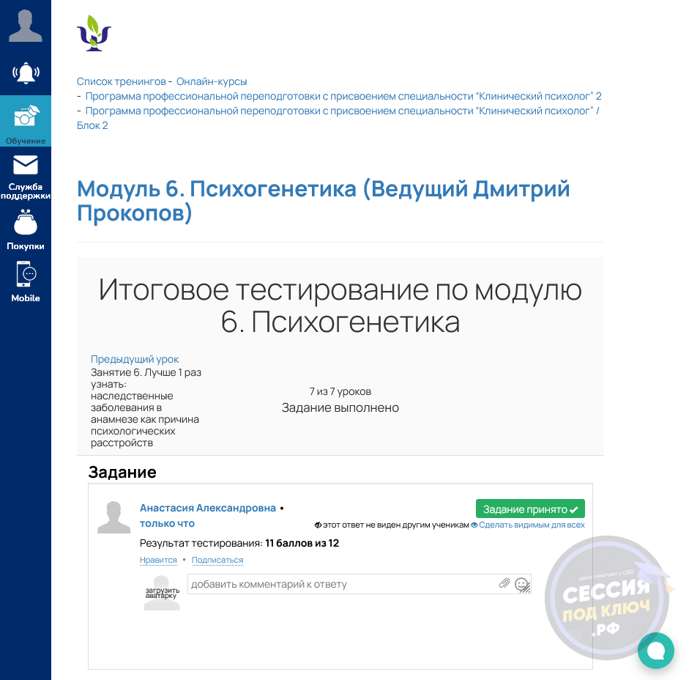Viewport: 689px width, 680px height.
Task: Click the school logo at top
Action: point(94,33)
